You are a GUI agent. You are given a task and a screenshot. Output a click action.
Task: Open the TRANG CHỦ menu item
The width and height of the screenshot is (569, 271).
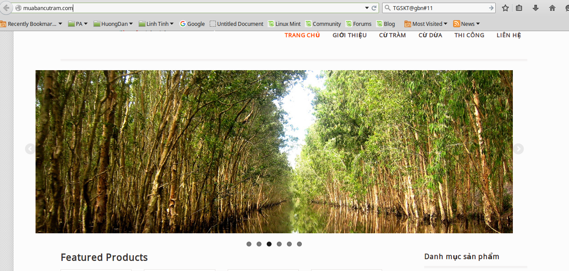pos(302,35)
